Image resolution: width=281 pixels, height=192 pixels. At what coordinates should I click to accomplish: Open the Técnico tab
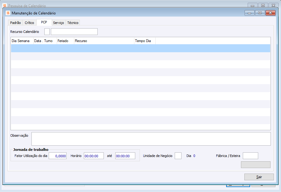click(x=73, y=23)
